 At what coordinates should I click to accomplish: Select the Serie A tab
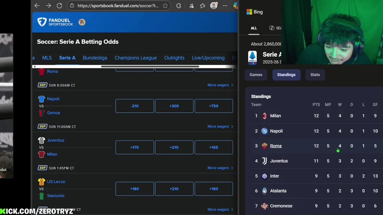click(67, 58)
